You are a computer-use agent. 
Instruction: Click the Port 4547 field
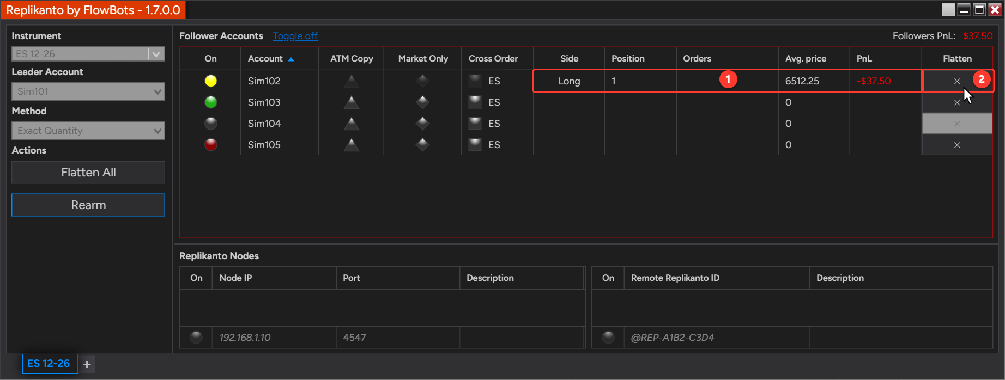(x=398, y=338)
